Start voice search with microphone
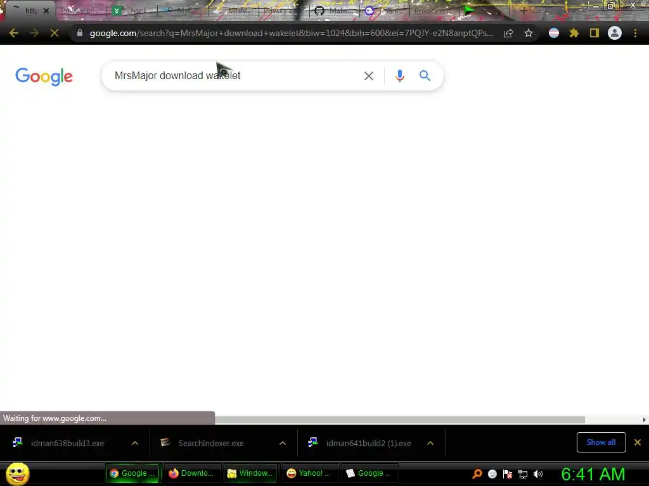 click(400, 76)
